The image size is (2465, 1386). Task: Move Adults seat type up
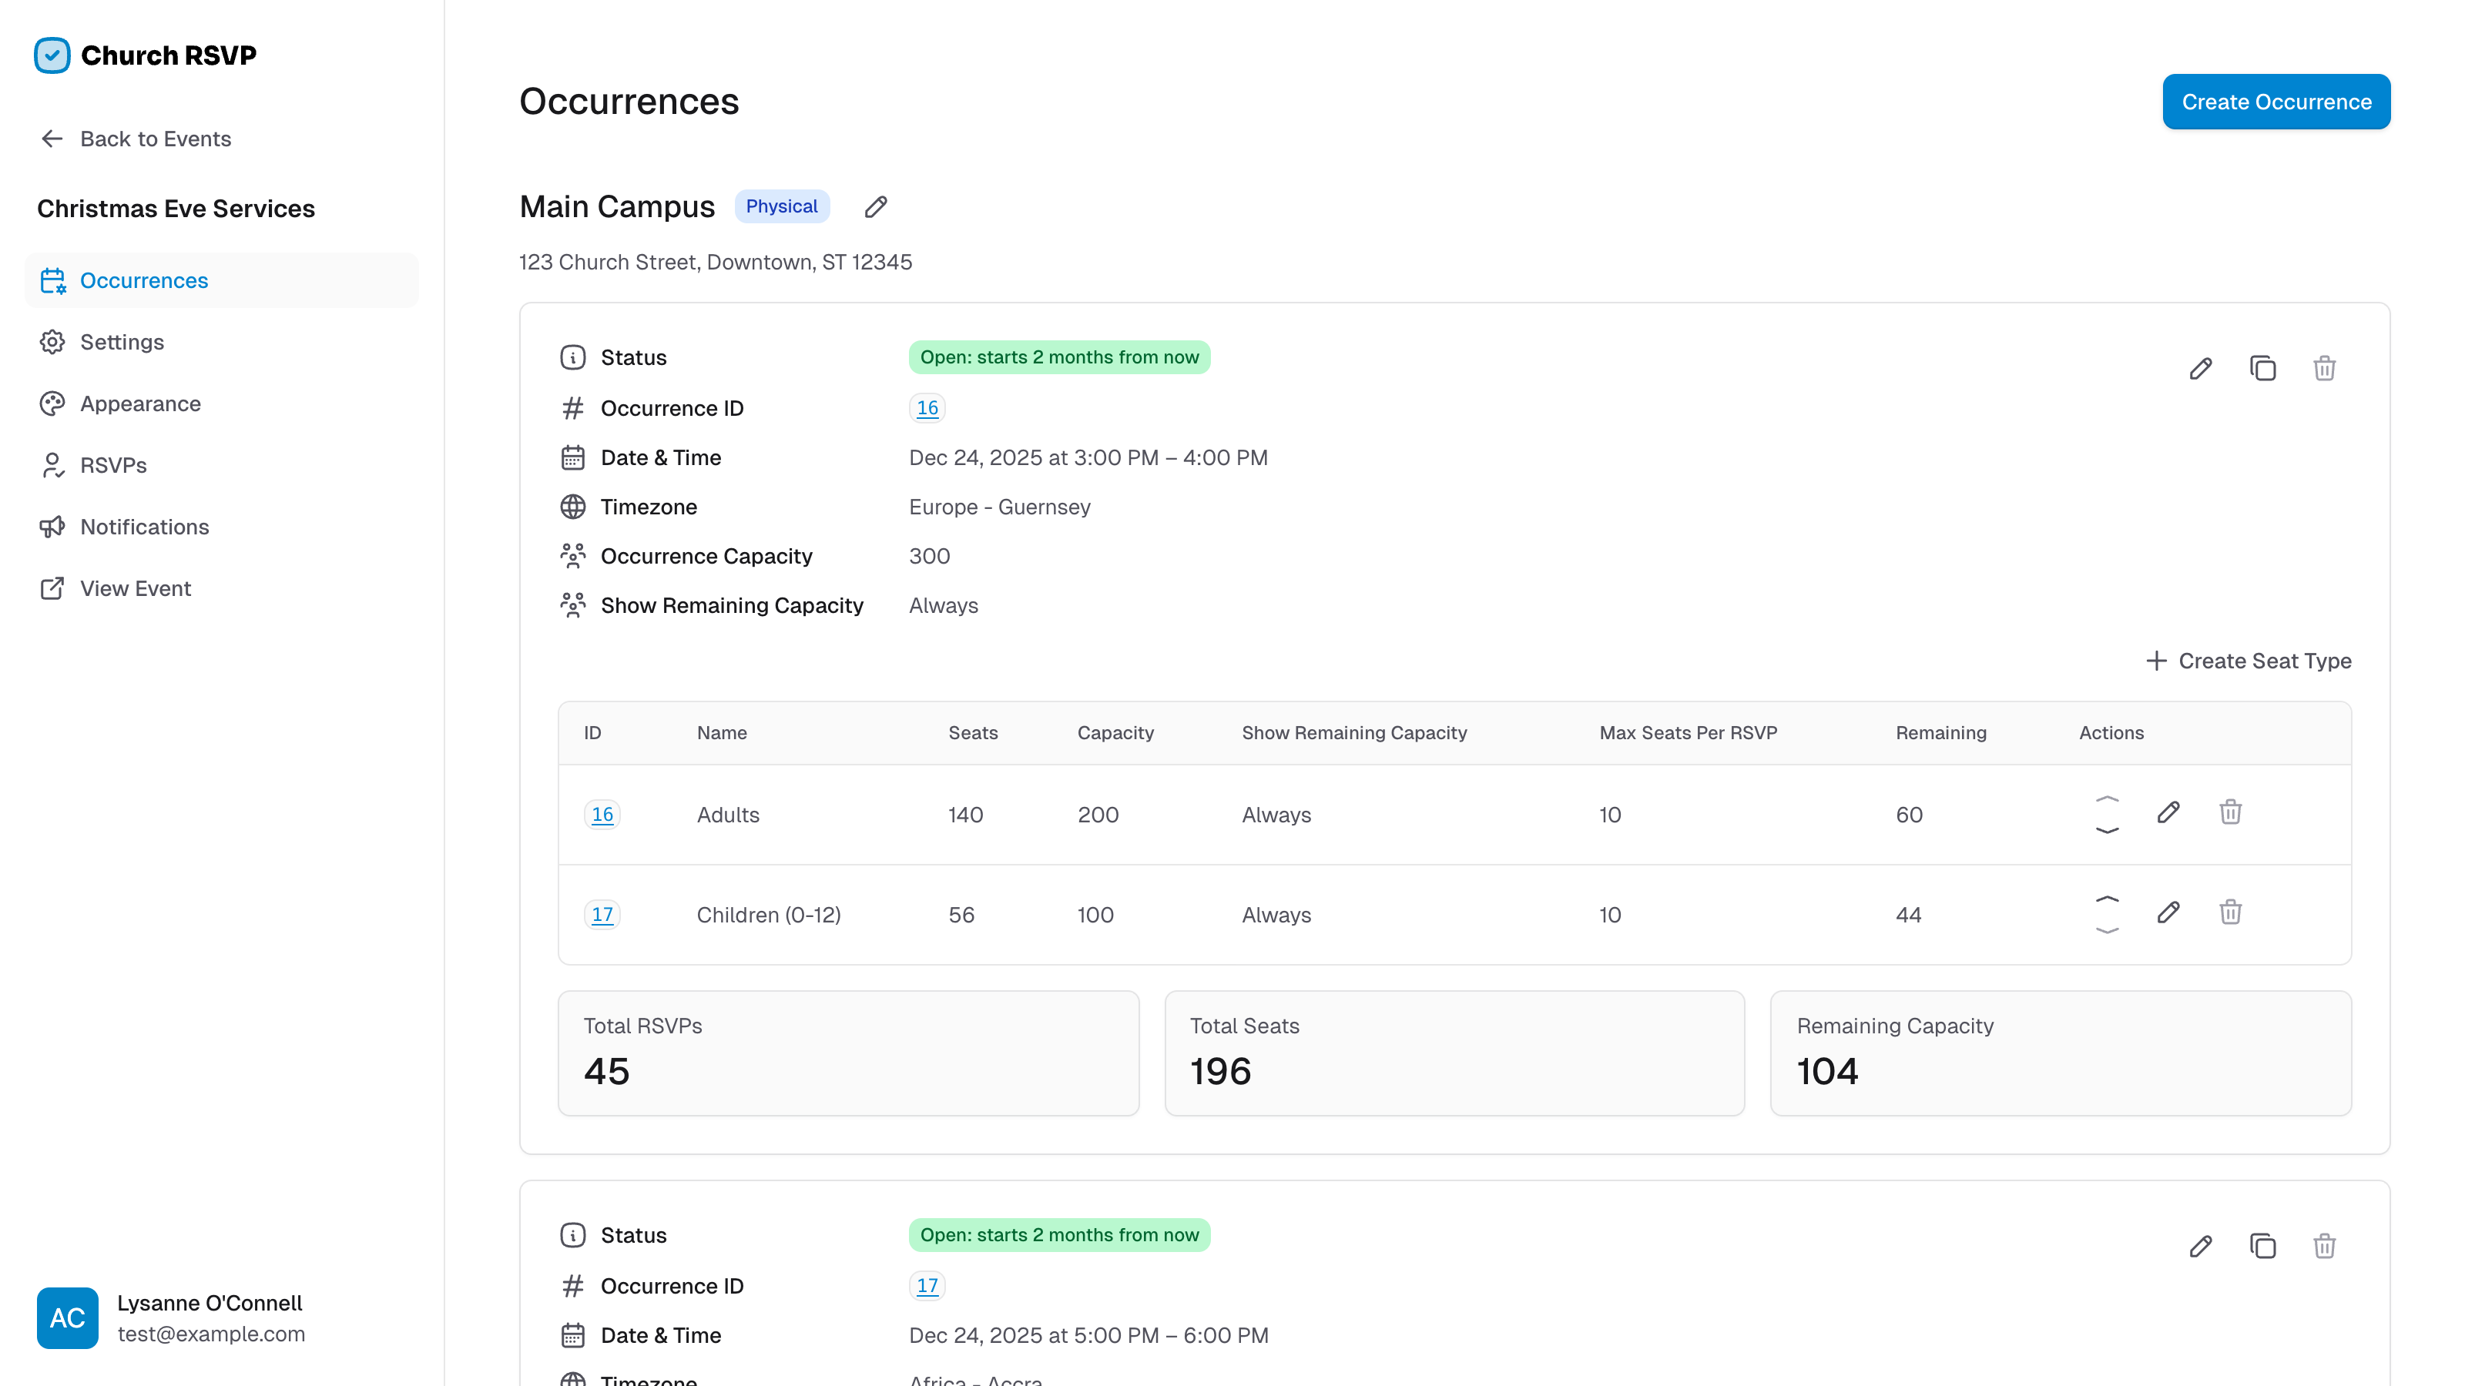click(2107, 798)
